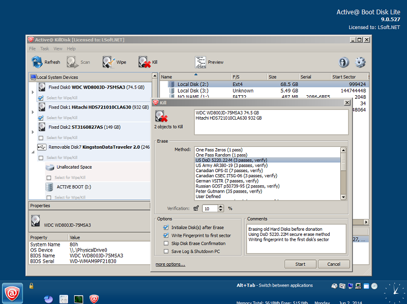Viewport: 407px width, 304px height.
Task: Click the Unallocated Space icon
Action: [x=50, y=167]
